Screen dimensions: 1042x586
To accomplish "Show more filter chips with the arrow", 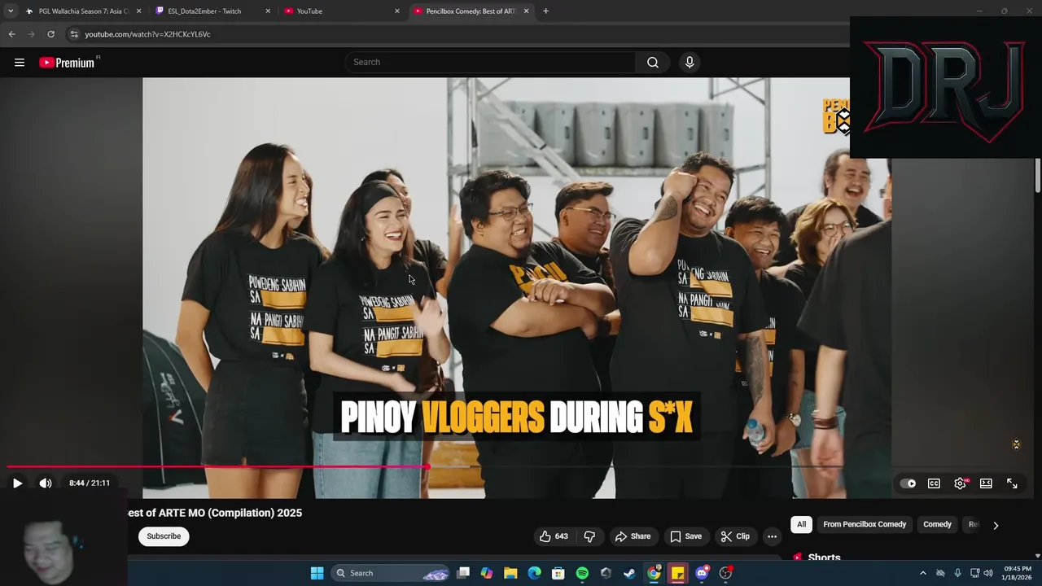I will (996, 526).
